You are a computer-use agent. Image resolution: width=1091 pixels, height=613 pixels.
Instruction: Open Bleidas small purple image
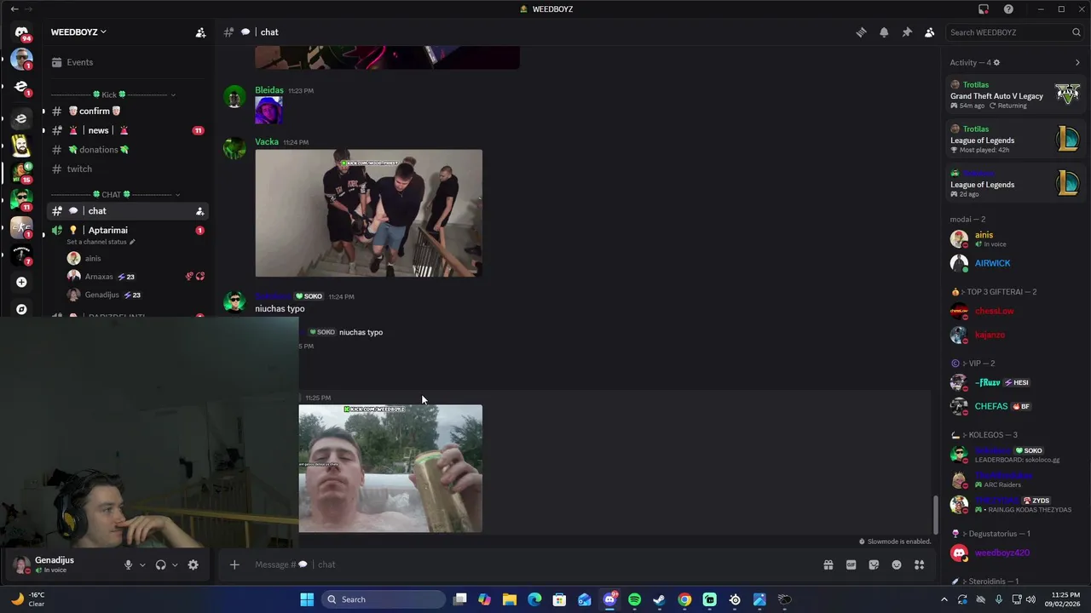pyautogui.click(x=268, y=110)
